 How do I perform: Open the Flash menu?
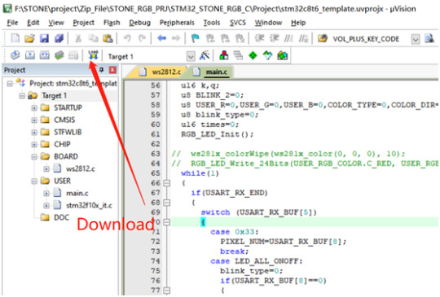coord(112,23)
